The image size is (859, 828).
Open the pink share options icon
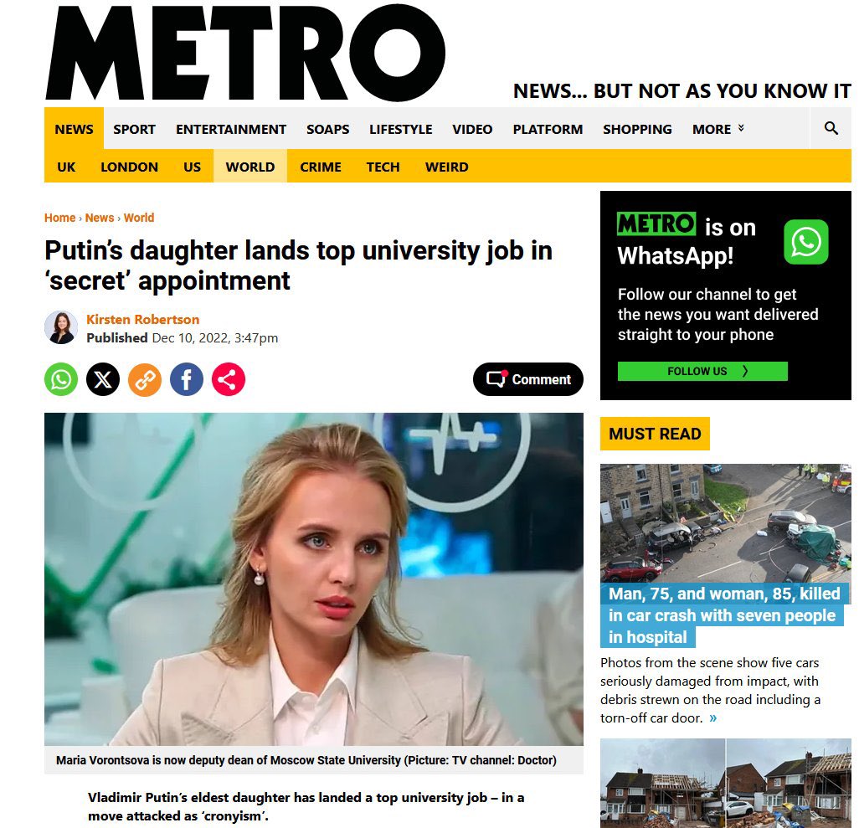tap(229, 379)
